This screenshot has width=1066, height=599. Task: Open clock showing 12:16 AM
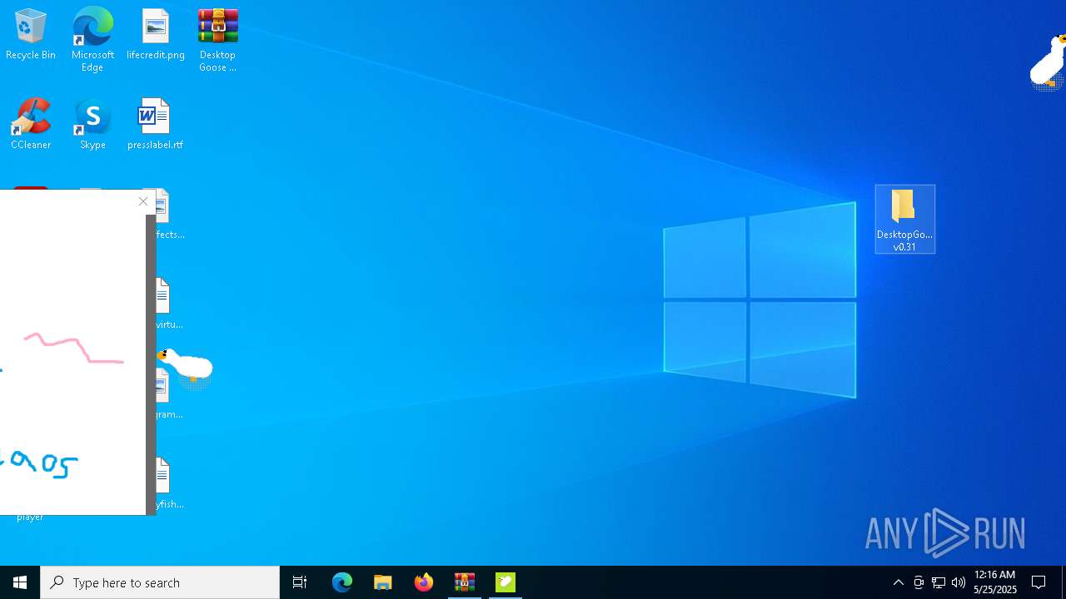coord(995,582)
